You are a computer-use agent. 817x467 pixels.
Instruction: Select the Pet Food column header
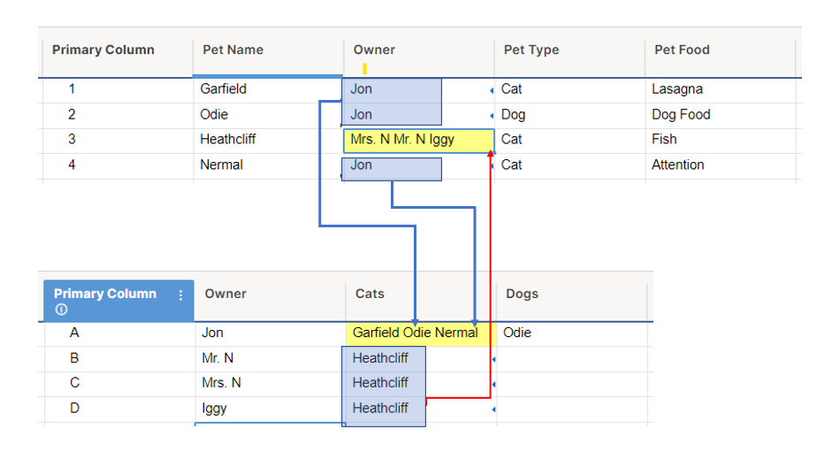(x=720, y=50)
